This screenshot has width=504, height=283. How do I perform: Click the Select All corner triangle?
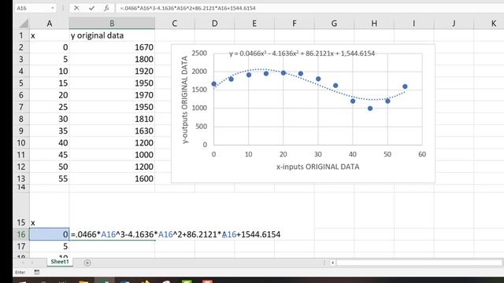tap(24, 24)
